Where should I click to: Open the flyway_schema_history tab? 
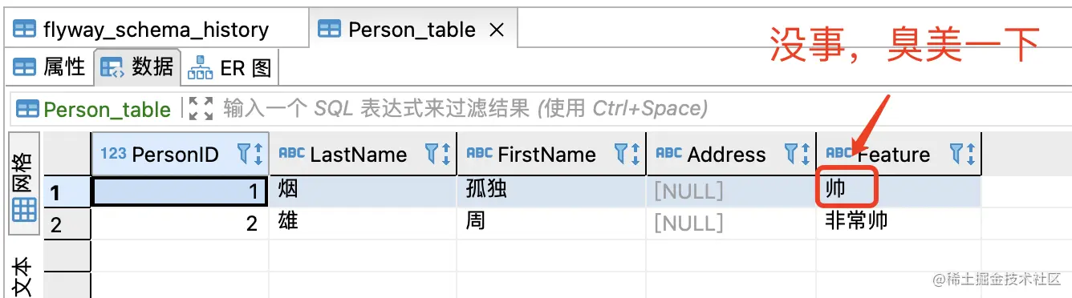pyautogui.click(x=141, y=30)
